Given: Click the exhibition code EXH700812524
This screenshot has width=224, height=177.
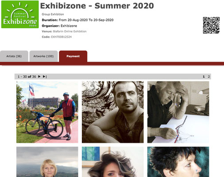Looking at the screenshot, I should 62,37.
